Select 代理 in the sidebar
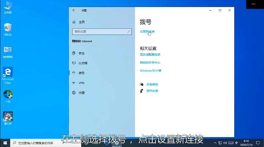 [x=82, y=93]
